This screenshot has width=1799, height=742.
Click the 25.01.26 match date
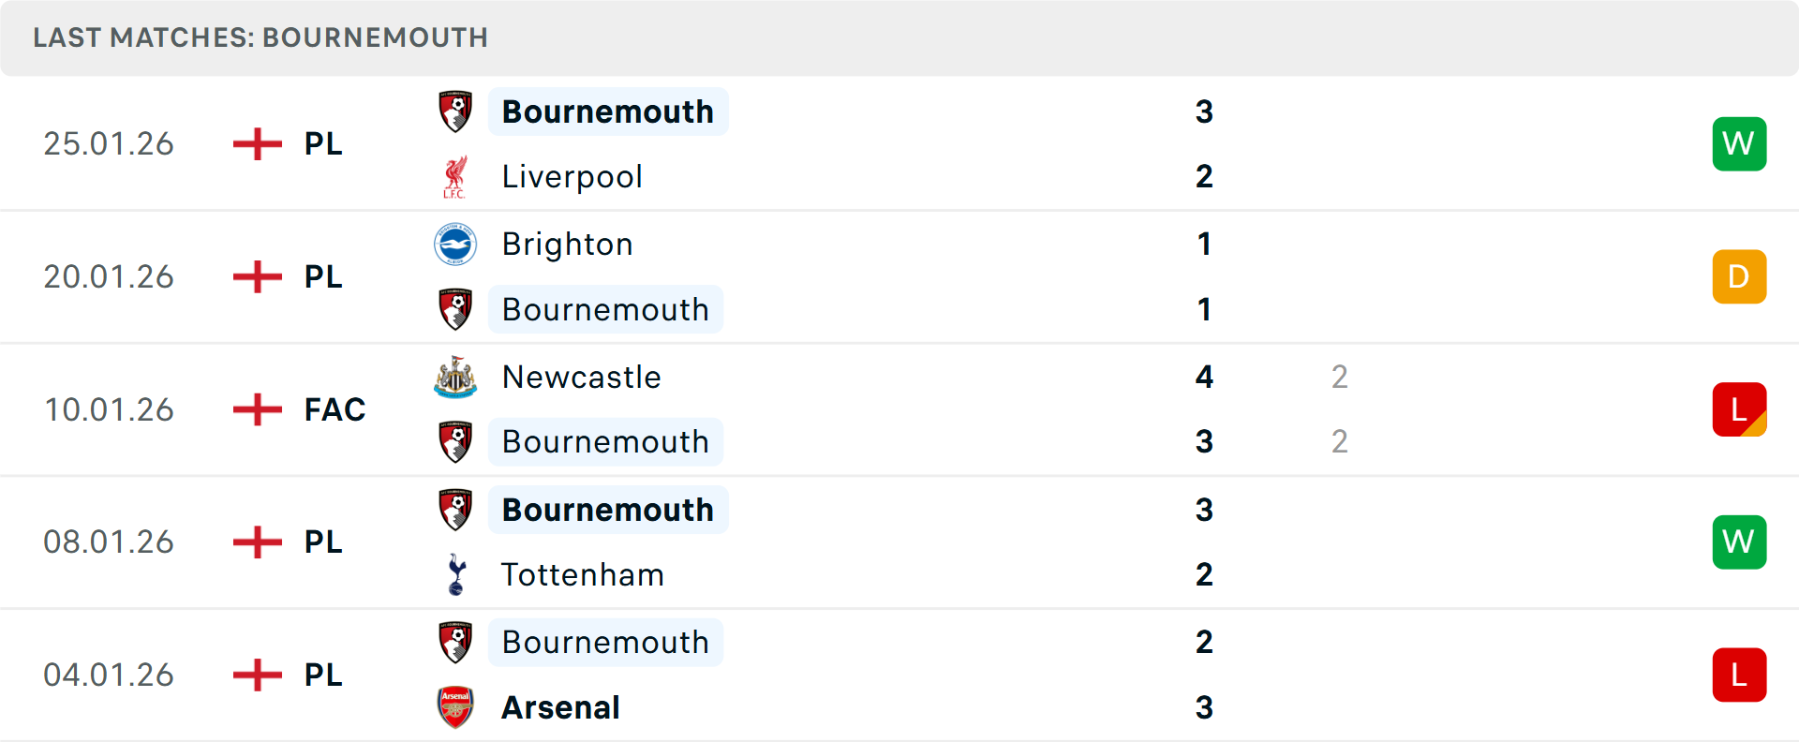pyautogui.click(x=109, y=143)
